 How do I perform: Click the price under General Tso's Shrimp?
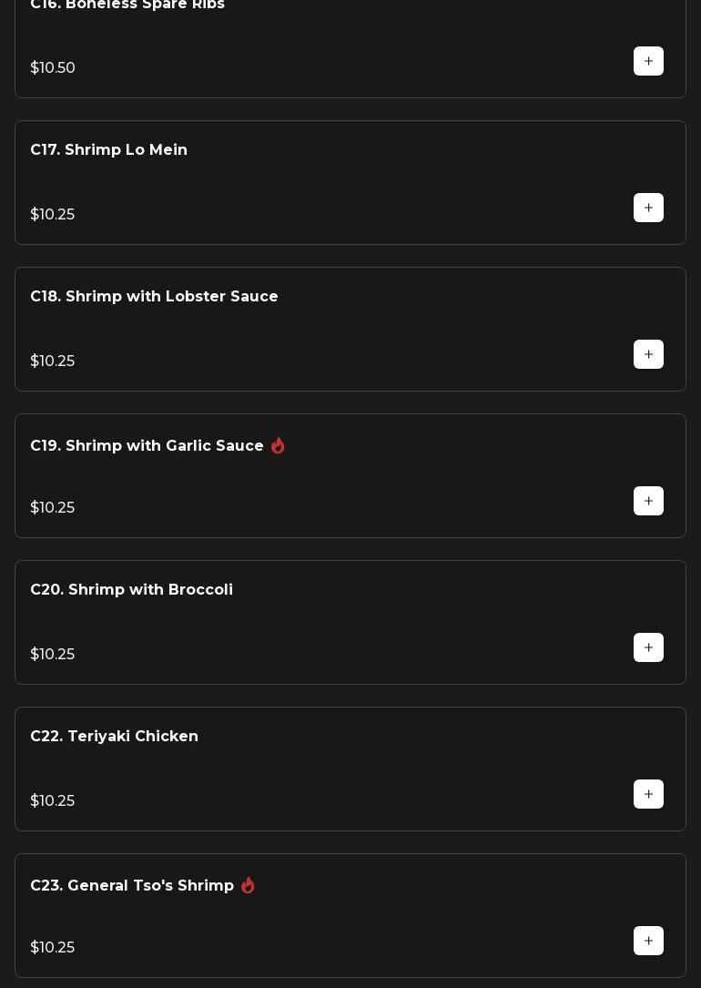53,948
